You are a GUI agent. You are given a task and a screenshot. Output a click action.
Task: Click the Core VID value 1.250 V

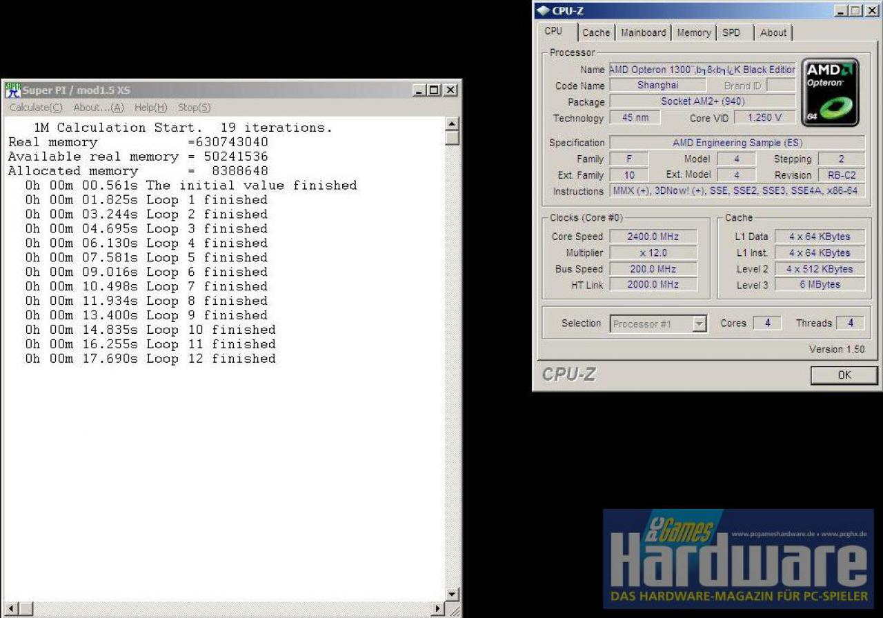(x=764, y=118)
